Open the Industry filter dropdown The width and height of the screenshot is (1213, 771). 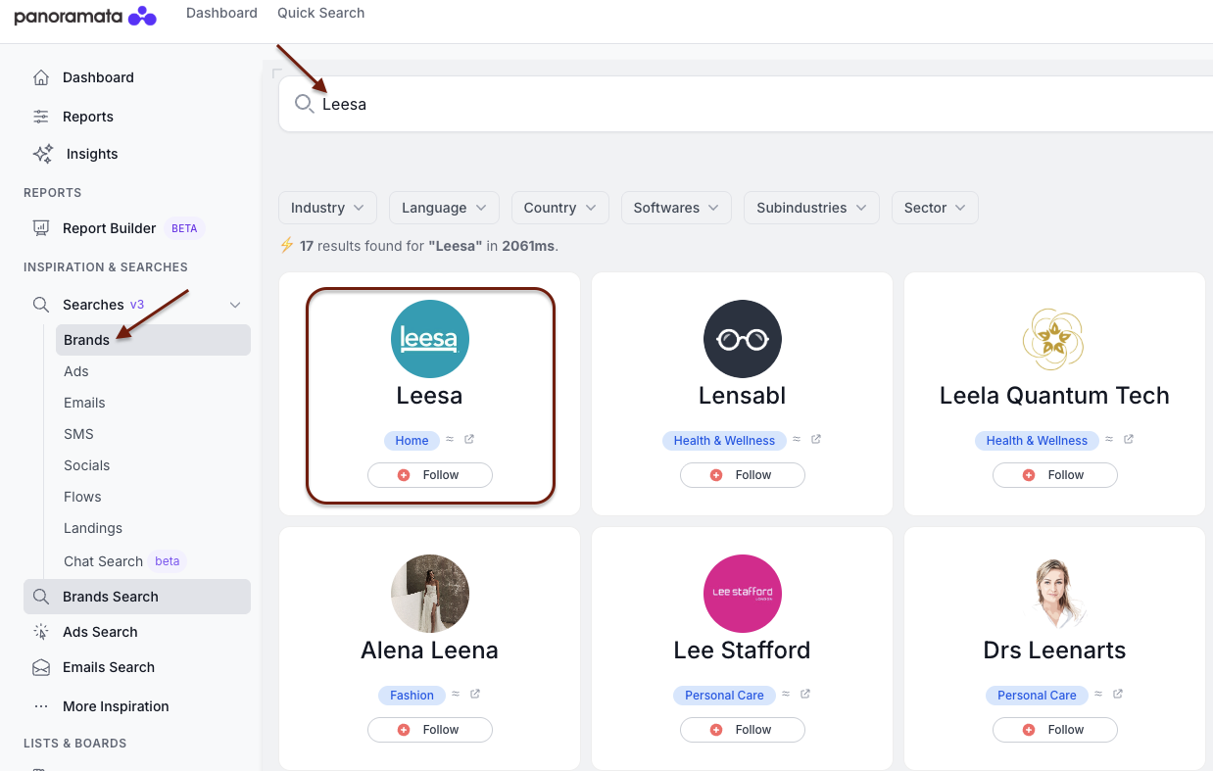tap(327, 208)
